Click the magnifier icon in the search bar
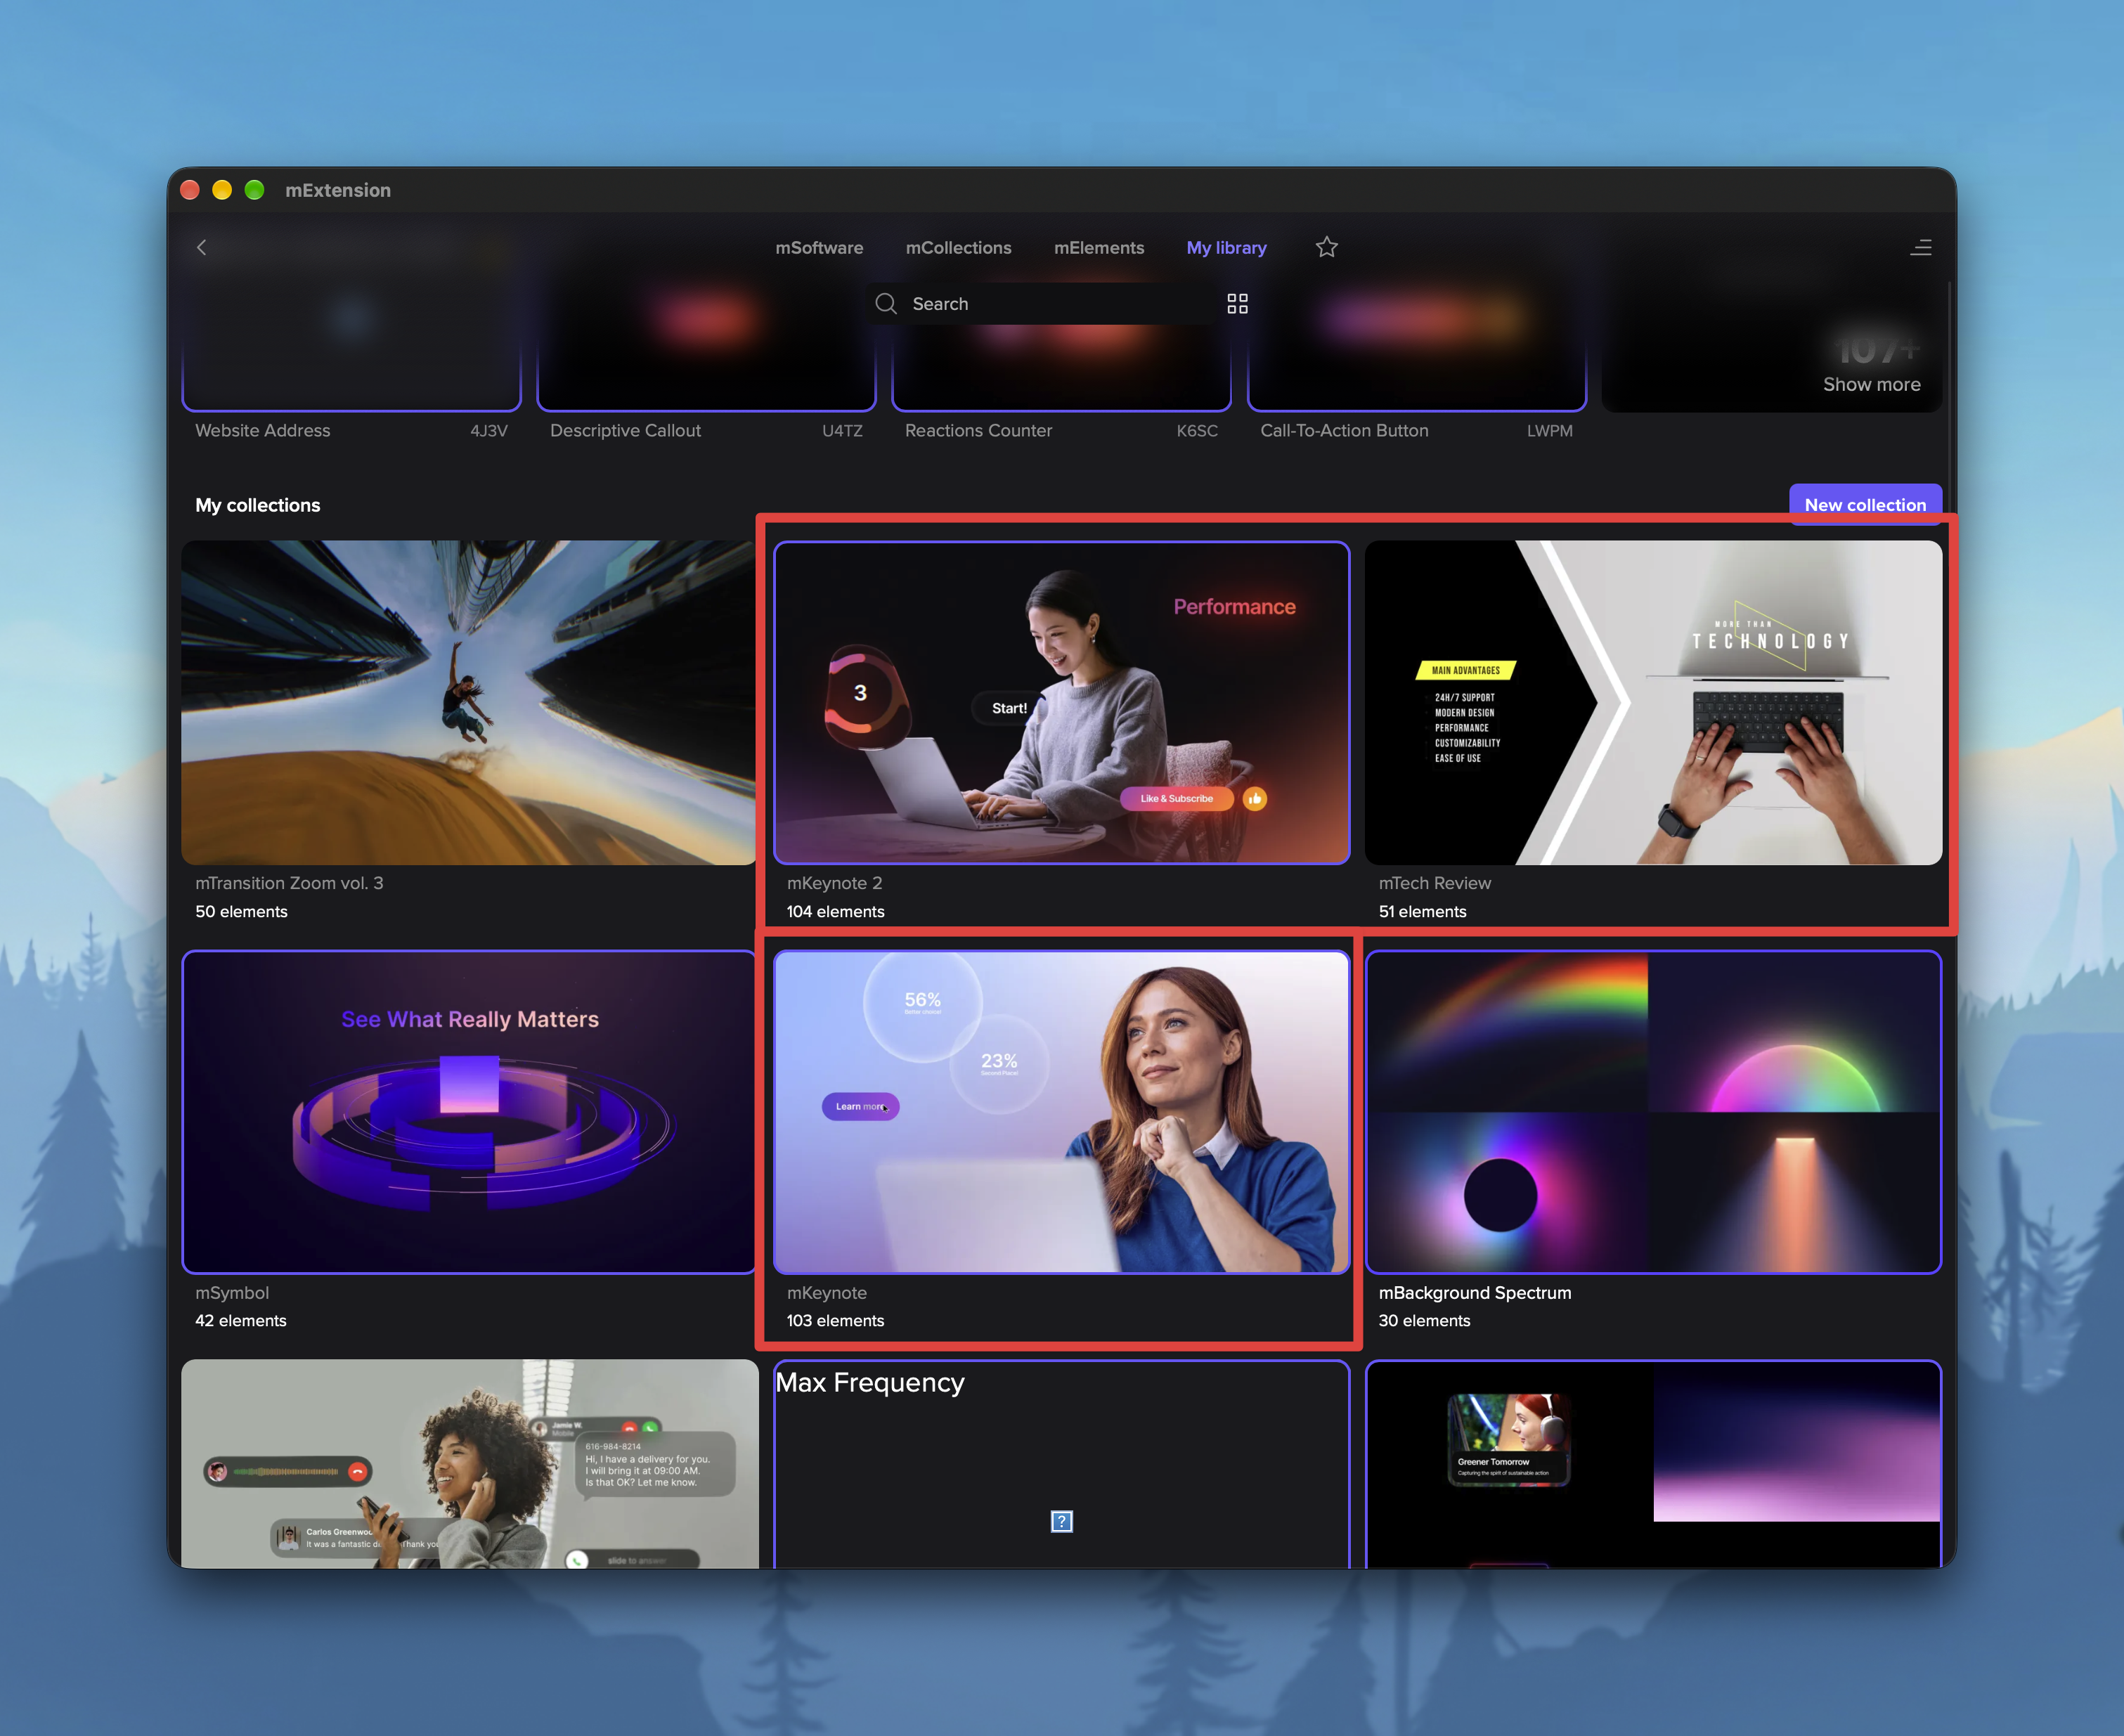Image resolution: width=2124 pixels, height=1736 pixels. 886,304
